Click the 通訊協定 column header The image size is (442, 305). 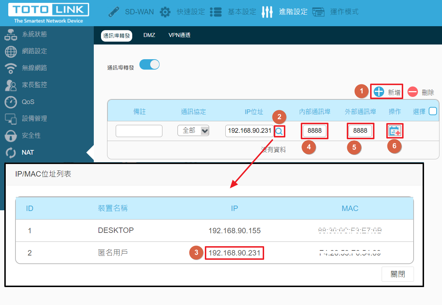click(193, 112)
